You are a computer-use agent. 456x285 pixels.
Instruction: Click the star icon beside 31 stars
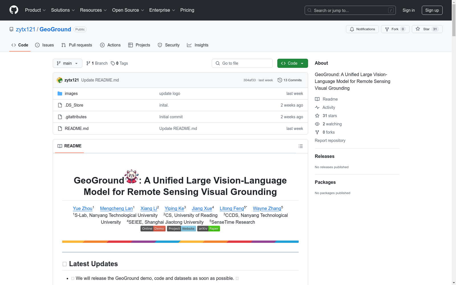point(317,116)
